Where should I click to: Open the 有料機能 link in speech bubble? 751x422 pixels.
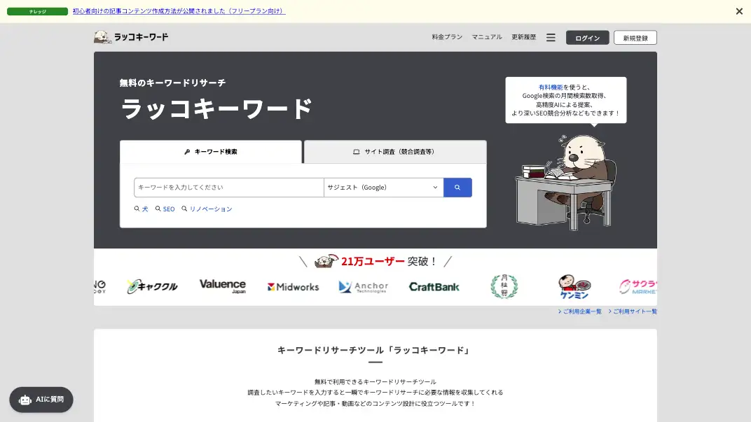[x=551, y=87]
